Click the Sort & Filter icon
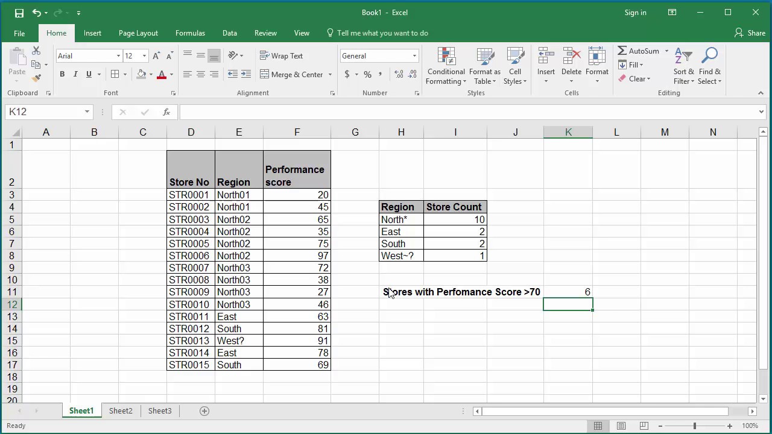 [x=683, y=57]
